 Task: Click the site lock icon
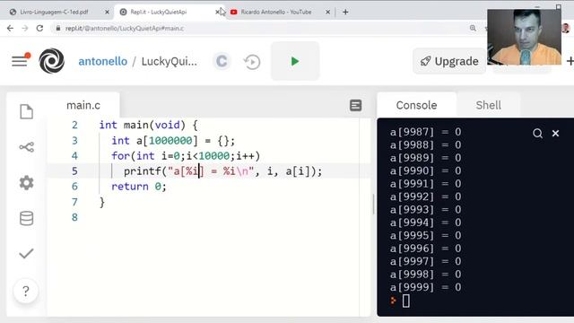[x=57, y=28]
